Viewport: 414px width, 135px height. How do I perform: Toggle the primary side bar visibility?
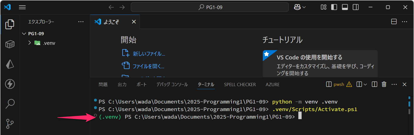[x=334, y=7]
